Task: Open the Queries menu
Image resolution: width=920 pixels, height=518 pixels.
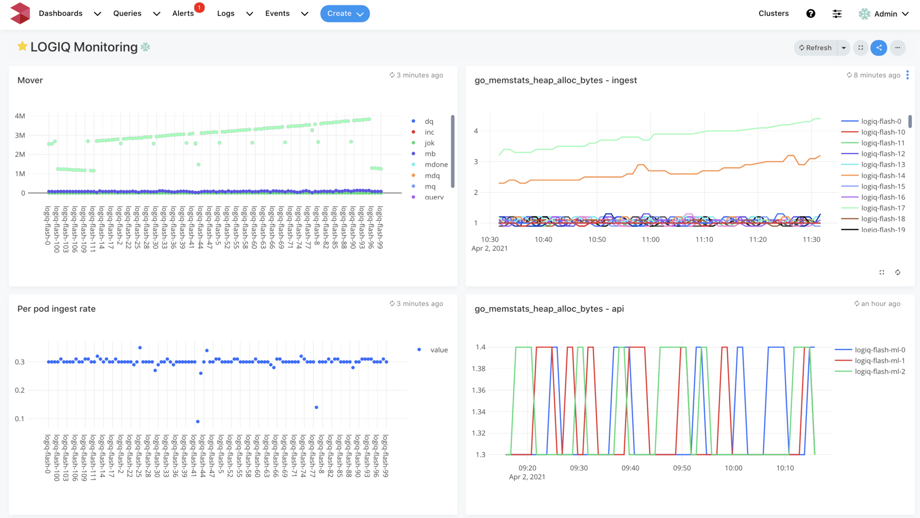Action: coord(127,13)
